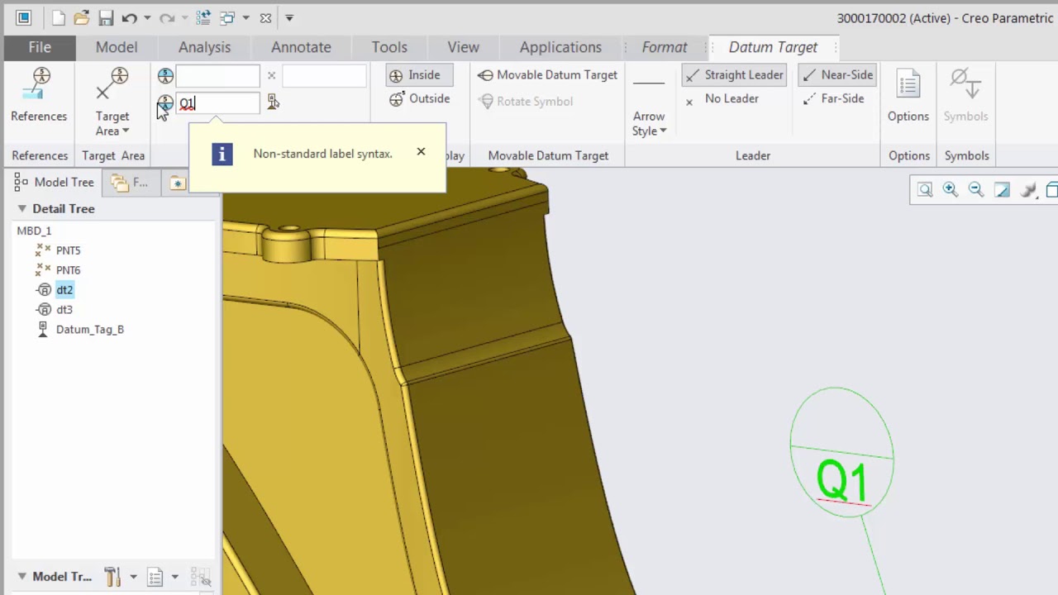
Task: Open dropdown next to the hammer settings icon
Action: coord(133,577)
